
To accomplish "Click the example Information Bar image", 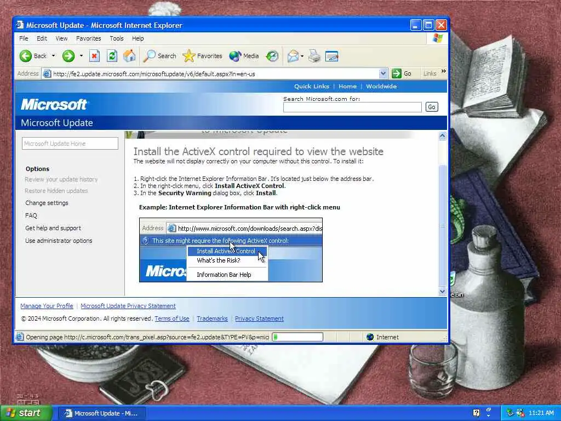I will [231, 250].
